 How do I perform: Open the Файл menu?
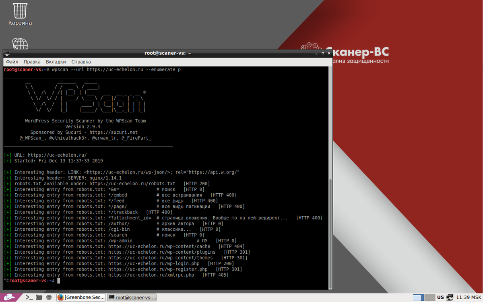[12, 62]
